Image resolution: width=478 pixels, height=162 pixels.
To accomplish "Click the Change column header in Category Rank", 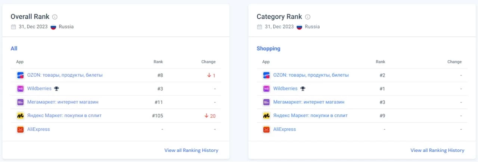I will click(454, 62).
